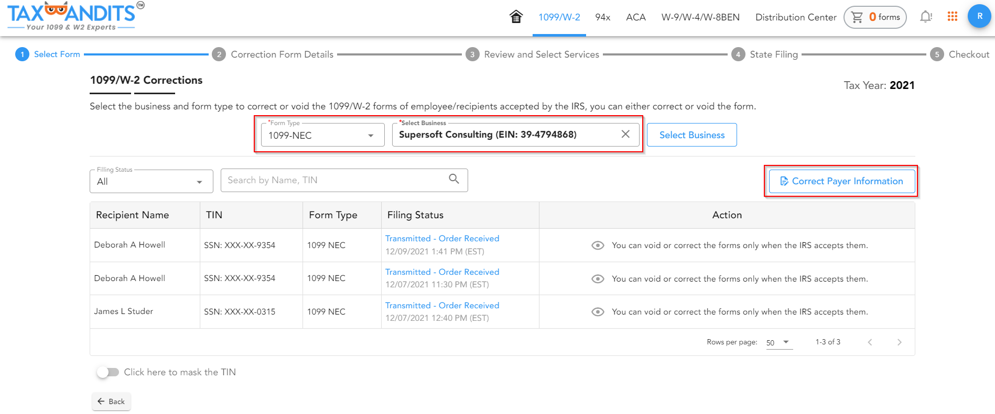Click the Search by Name, TIN field
995x414 pixels.
click(x=344, y=180)
